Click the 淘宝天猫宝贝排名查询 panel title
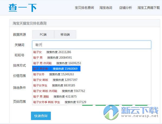162x124 pixels. pos(29,23)
